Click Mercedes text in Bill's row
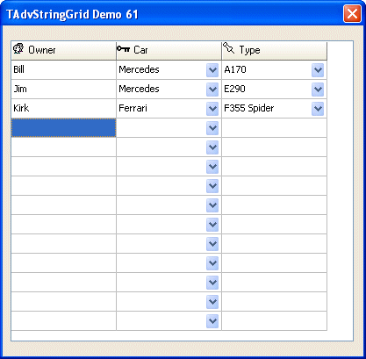 tap(139, 69)
